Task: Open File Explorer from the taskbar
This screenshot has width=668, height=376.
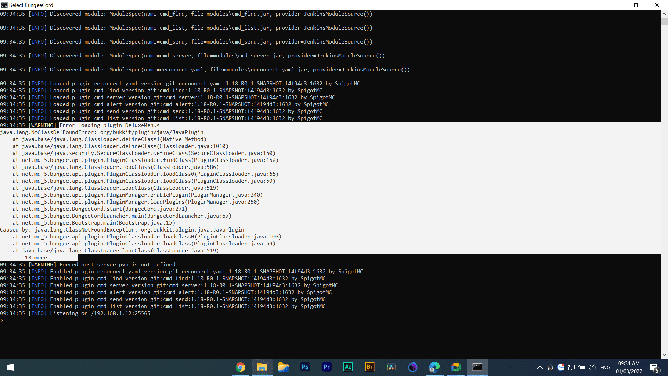Action: click(x=262, y=367)
